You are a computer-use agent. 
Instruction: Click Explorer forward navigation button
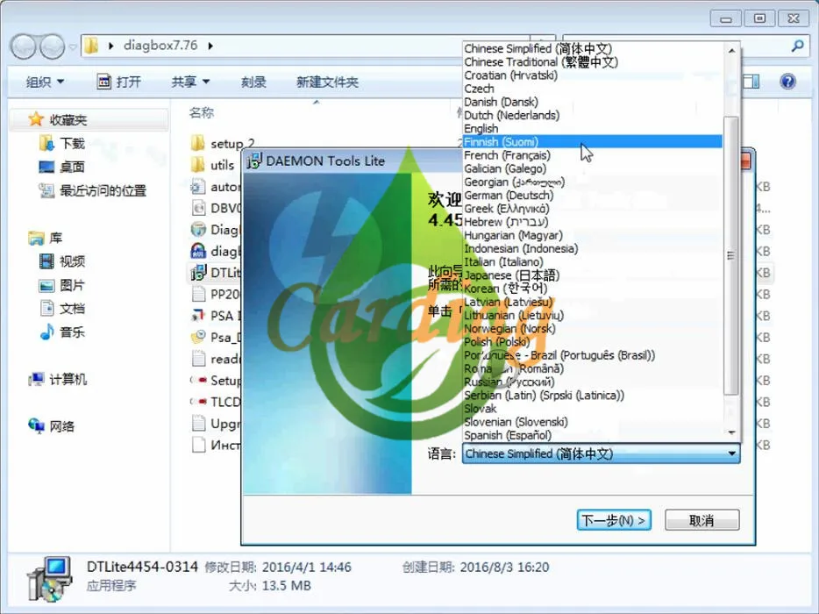[53, 46]
